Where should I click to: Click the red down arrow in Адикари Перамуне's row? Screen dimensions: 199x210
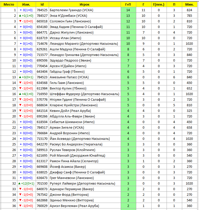[x=20, y=189]
